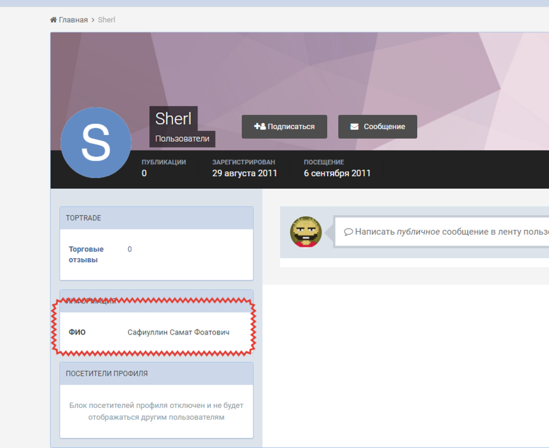Click the ФИО name Сафиуллин Самат Фоатович
This screenshot has height=448, width=549.
pyautogui.click(x=178, y=332)
